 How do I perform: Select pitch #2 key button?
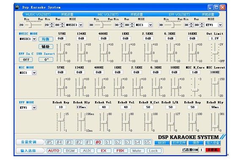pos(79,142)
